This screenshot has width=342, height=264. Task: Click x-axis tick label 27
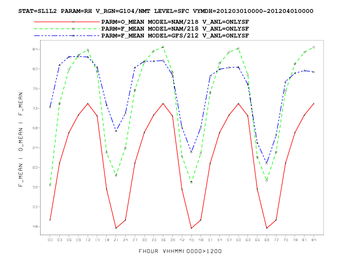point(135,240)
